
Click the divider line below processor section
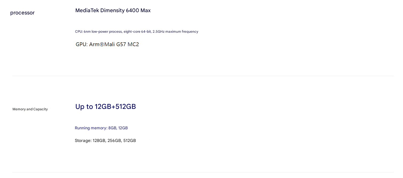click(x=203, y=76)
